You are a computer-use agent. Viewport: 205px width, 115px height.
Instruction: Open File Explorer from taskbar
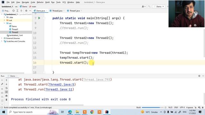tap(77, 112)
